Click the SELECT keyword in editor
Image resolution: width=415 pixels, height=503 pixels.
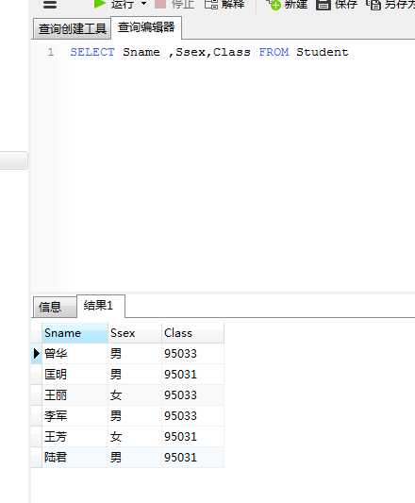(92, 52)
